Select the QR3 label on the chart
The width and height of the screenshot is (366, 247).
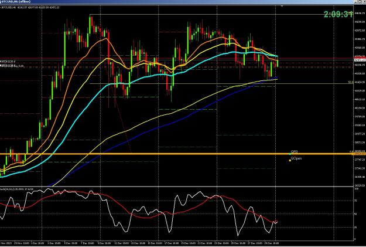pos(295,152)
